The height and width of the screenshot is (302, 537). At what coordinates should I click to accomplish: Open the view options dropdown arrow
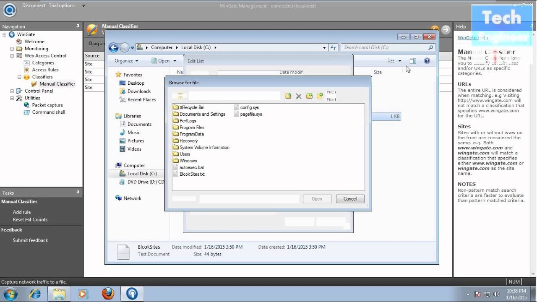point(400,61)
